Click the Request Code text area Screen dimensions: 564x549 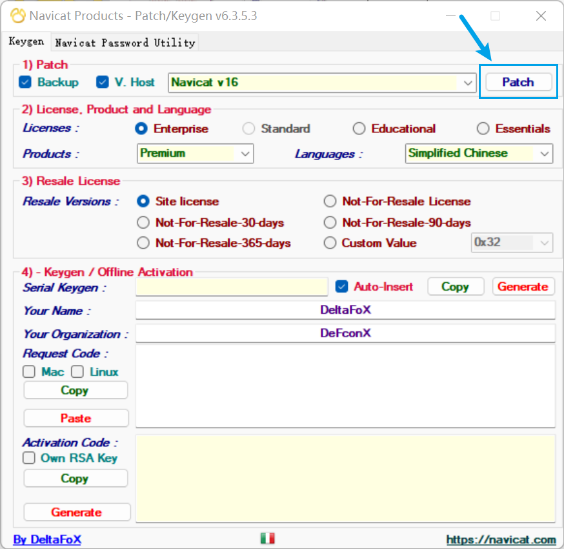tap(345, 386)
